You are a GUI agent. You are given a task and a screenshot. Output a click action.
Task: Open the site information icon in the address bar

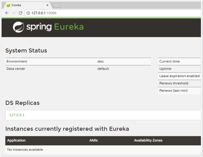tap(28, 13)
